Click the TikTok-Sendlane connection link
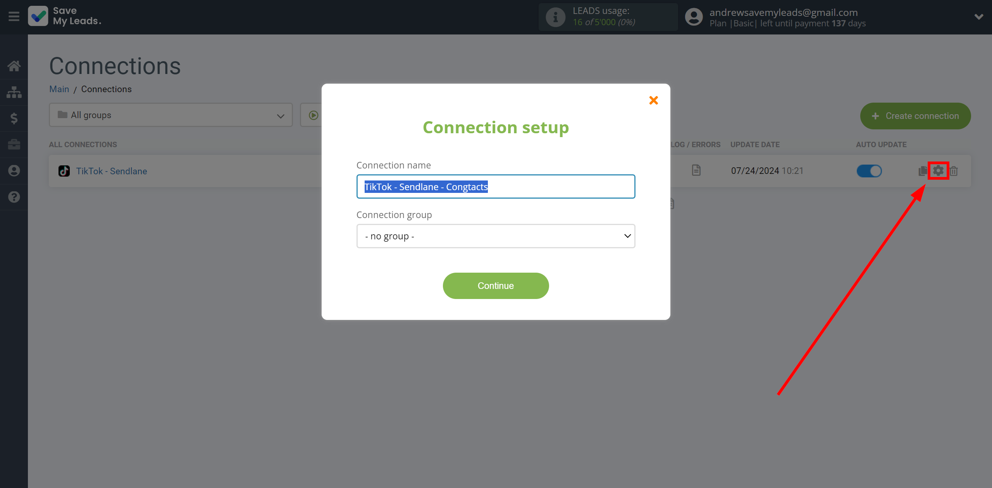The width and height of the screenshot is (992, 488). tap(112, 171)
